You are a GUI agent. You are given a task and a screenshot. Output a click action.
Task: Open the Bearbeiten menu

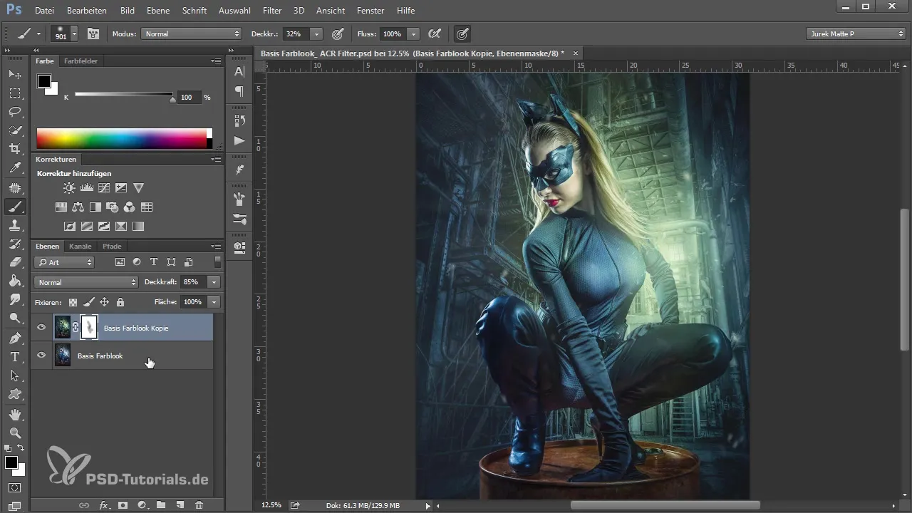point(87,11)
